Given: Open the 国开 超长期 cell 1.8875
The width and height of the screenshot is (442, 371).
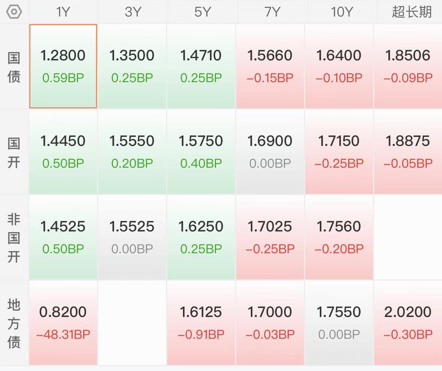Looking at the screenshot, I should [408, 152].
